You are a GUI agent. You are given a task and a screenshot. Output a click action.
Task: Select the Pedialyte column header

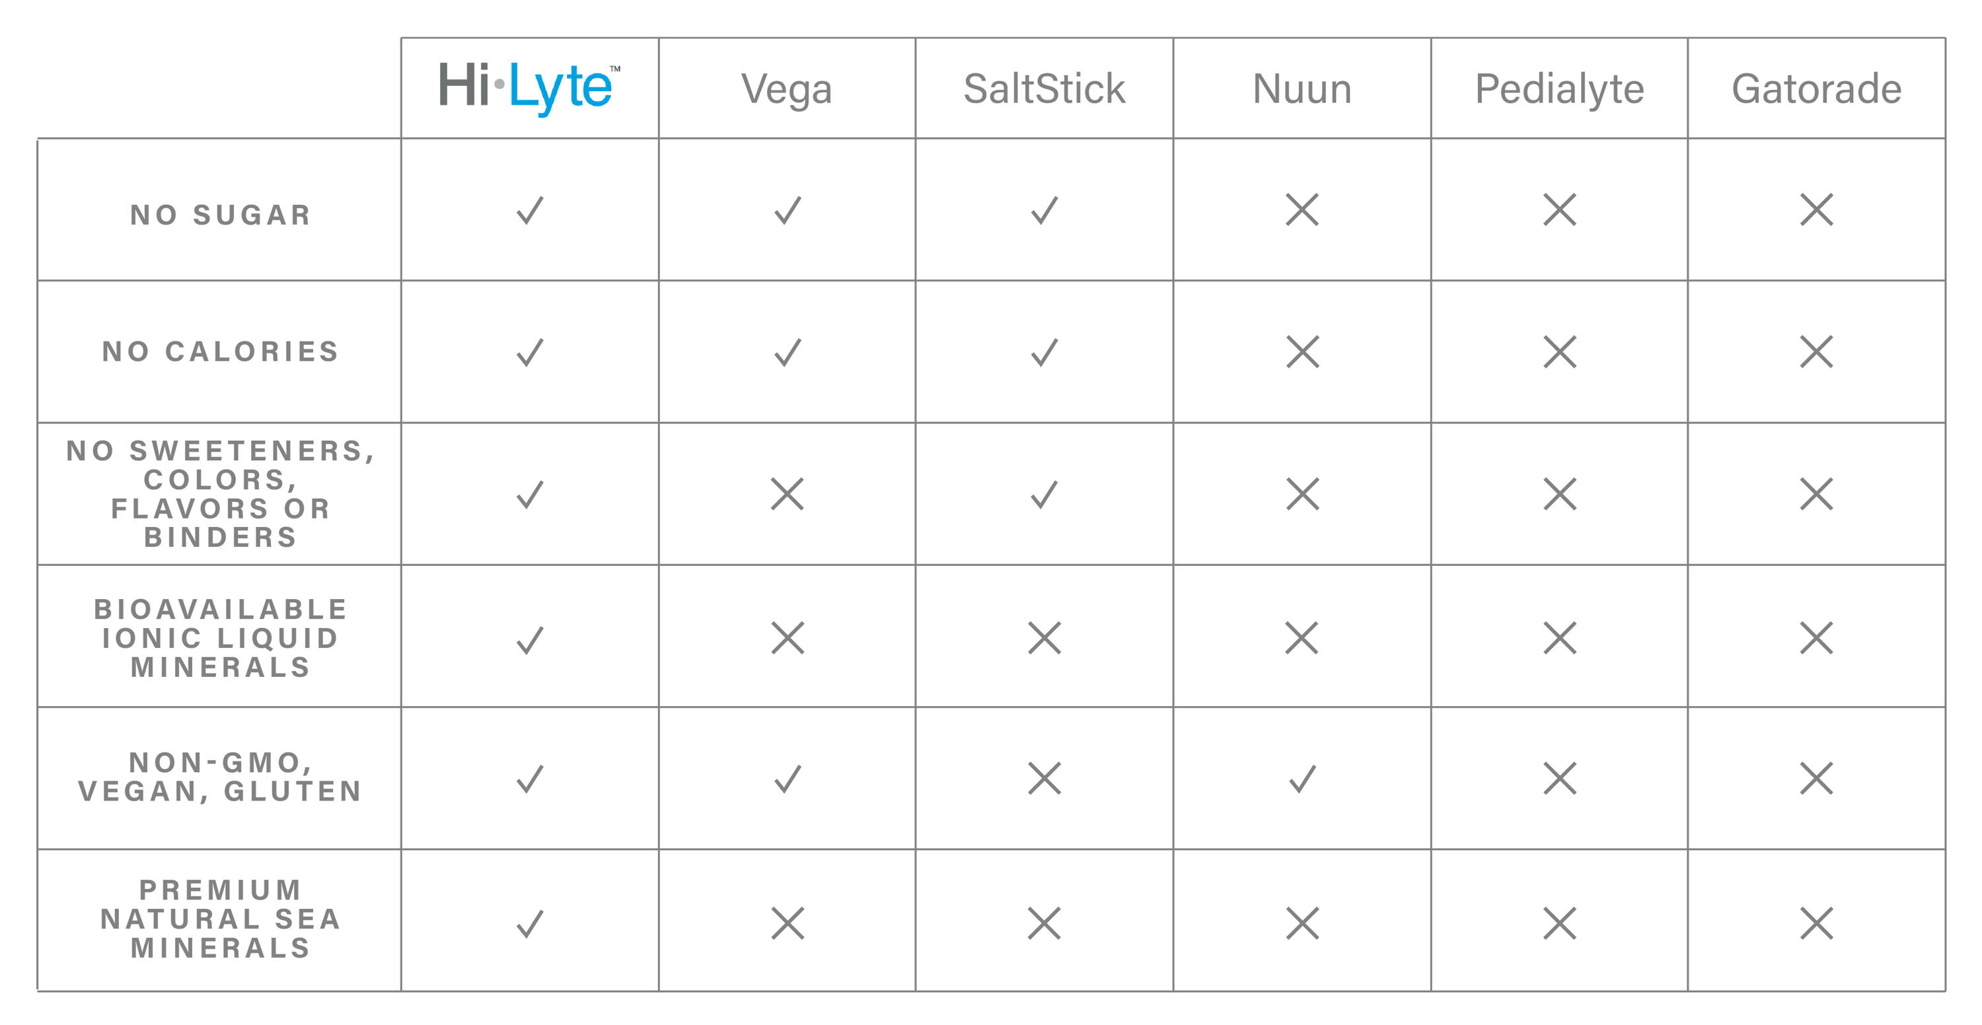pos(1560,89)
